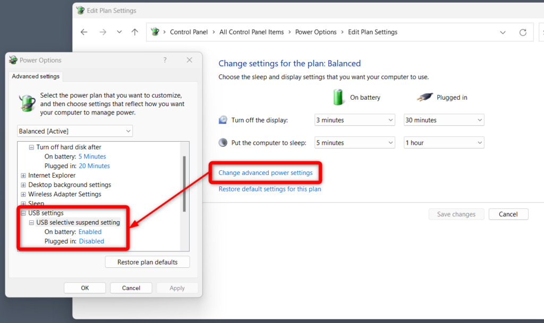Screen dimensions: 544x323
Task: Collapse the USB settings branch
Action: [23, 213]
